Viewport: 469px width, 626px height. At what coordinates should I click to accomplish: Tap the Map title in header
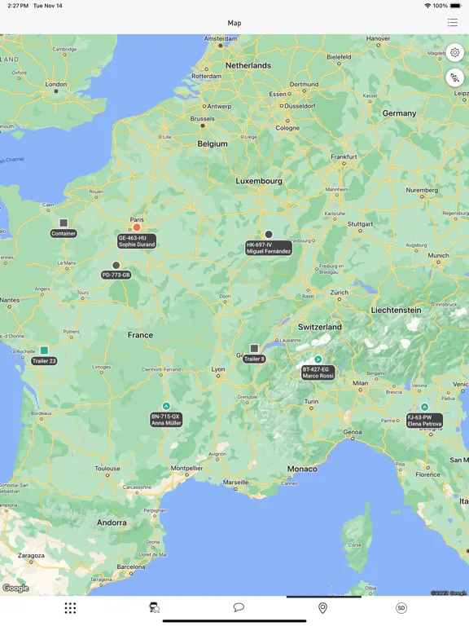(234, 23)
